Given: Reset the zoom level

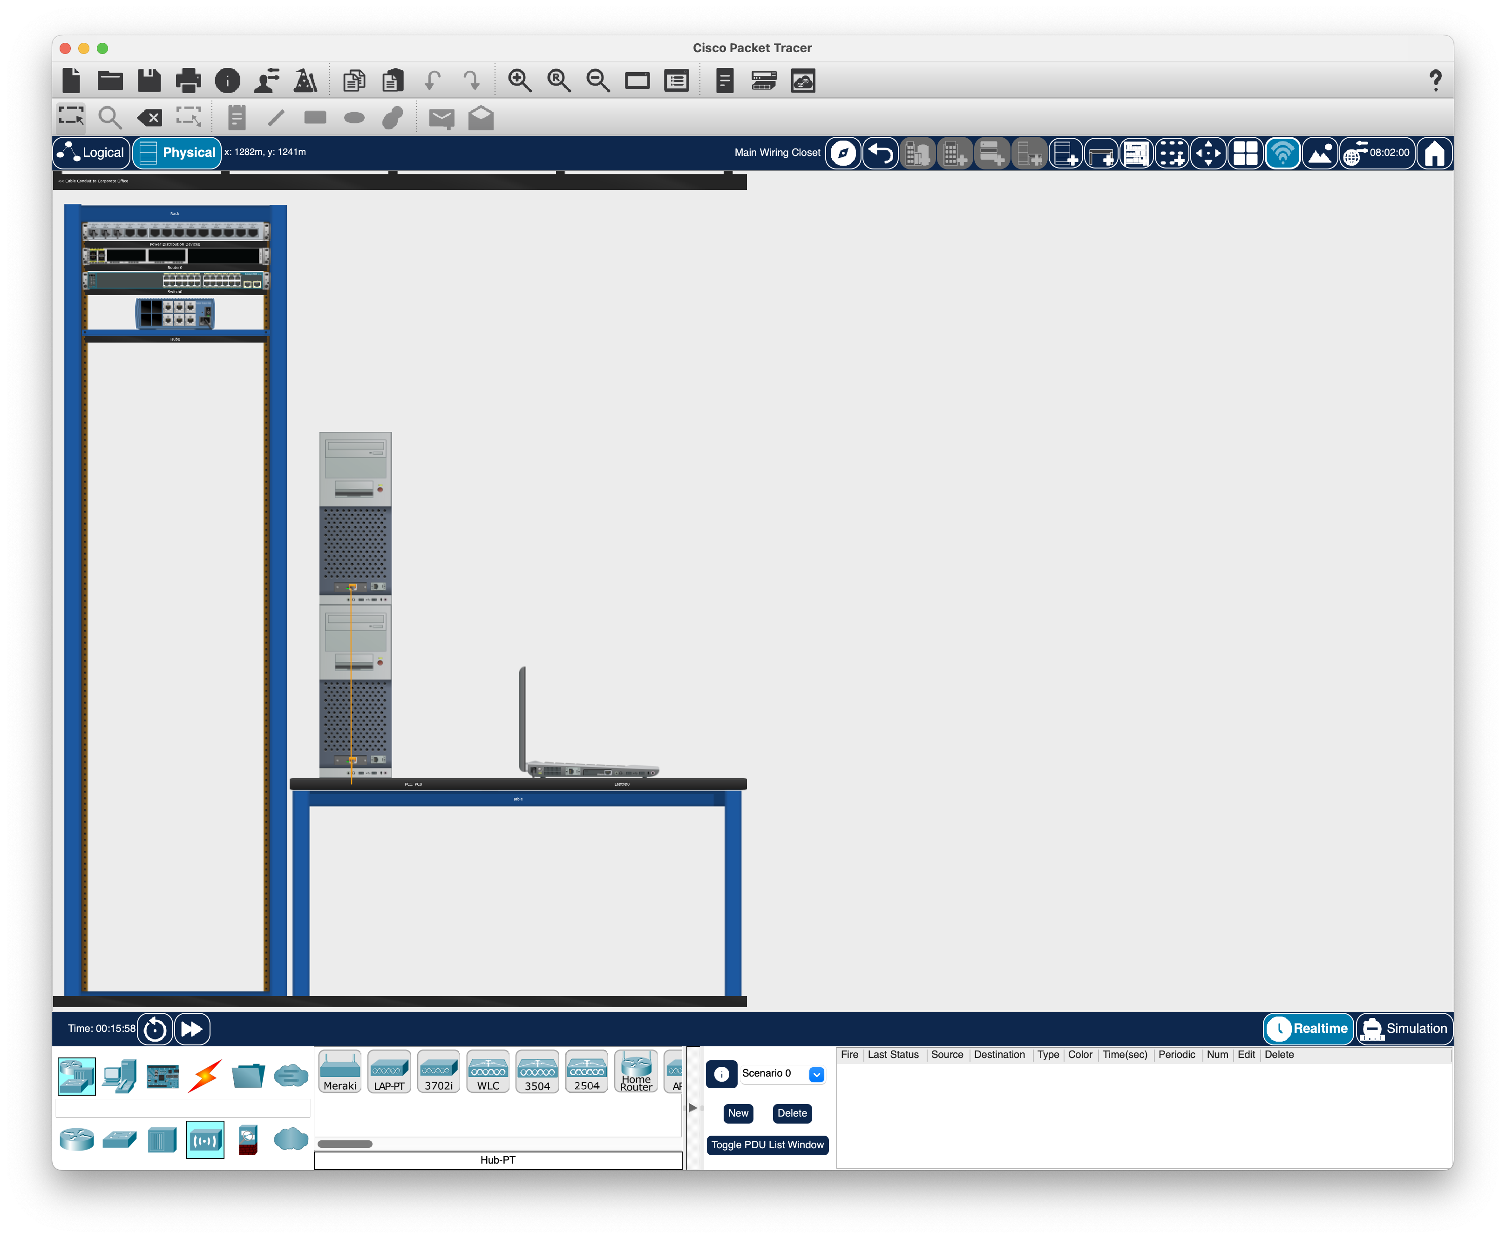Looking at the screenshot, I should [559, 81].
